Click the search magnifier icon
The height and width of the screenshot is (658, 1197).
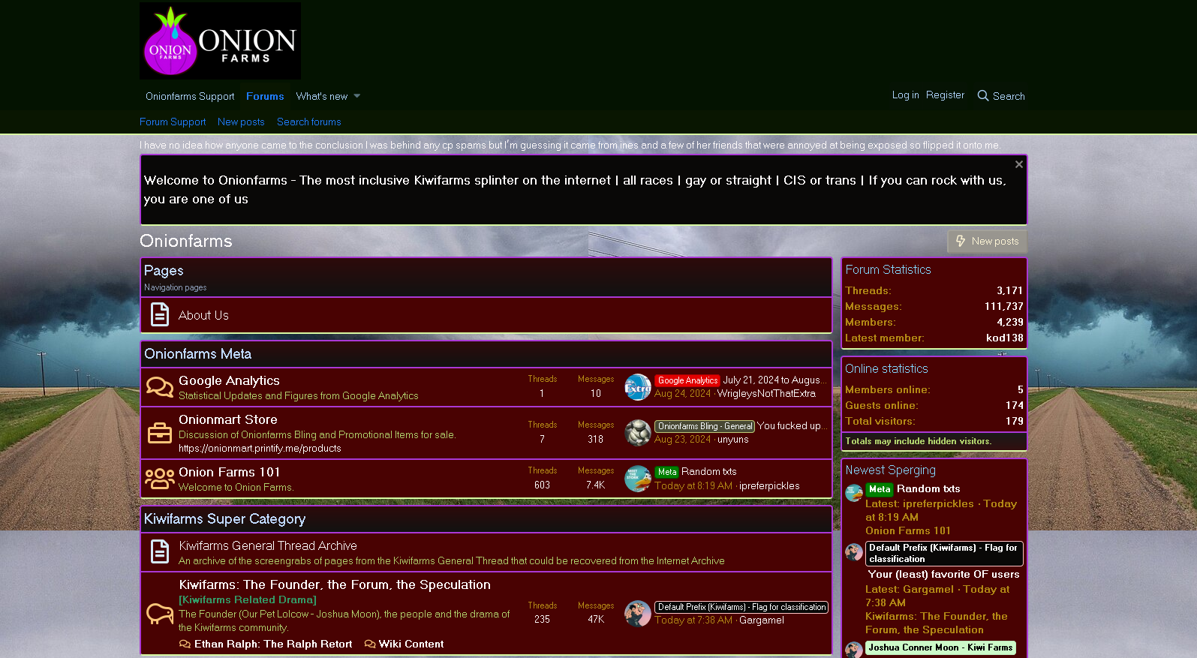[x=982, y=96]
